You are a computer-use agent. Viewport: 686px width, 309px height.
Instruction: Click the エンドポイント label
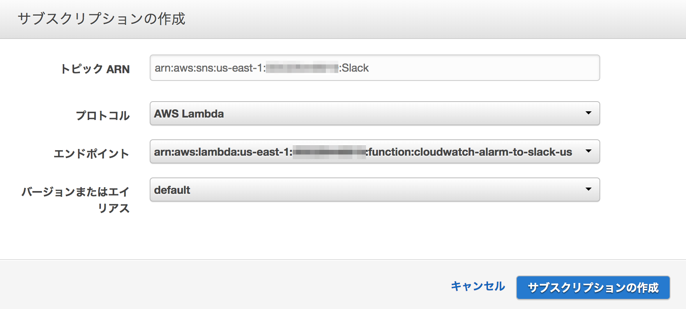pos(91,153)
